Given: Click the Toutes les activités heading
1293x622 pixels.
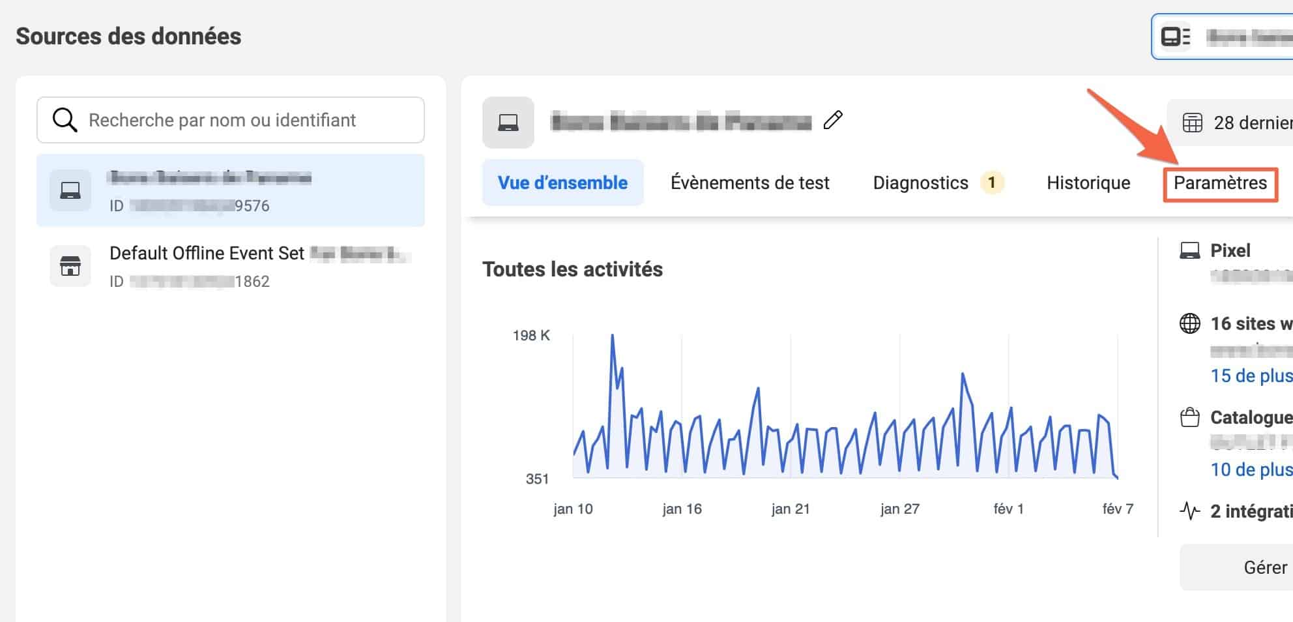Looking at the screenshot, I should 572,269.
